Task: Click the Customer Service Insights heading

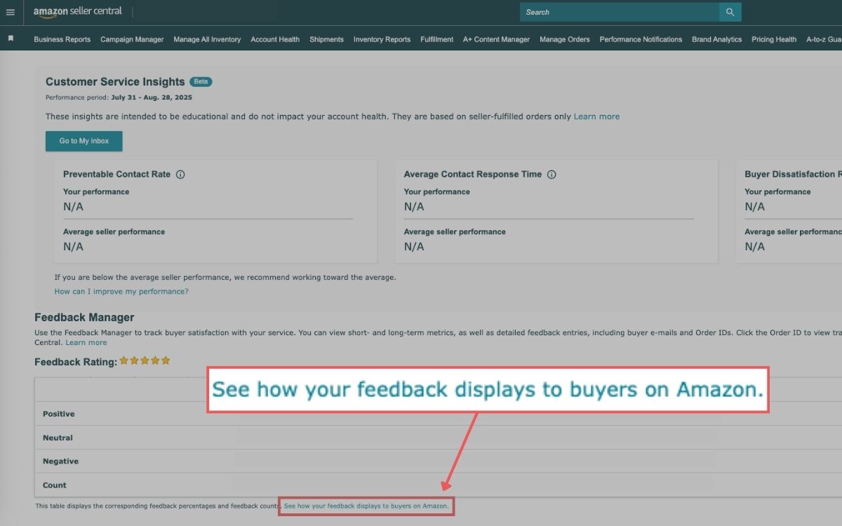Action: (115, 82)
